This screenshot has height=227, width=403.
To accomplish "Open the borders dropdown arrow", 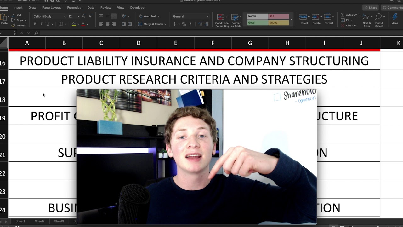I will pos(65,24).
